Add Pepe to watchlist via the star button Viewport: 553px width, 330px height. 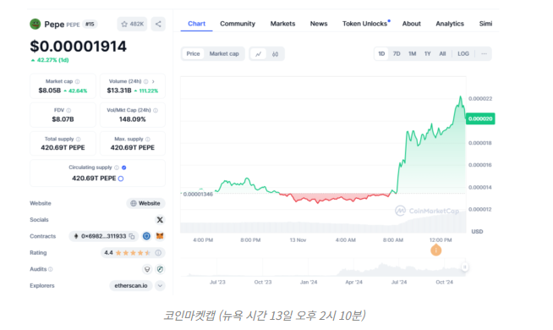(132, 24)
